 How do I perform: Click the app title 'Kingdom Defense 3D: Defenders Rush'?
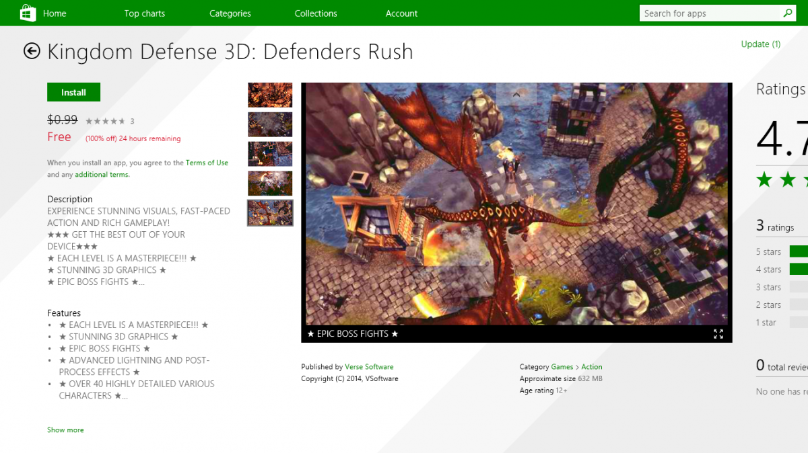coord(230,52)
